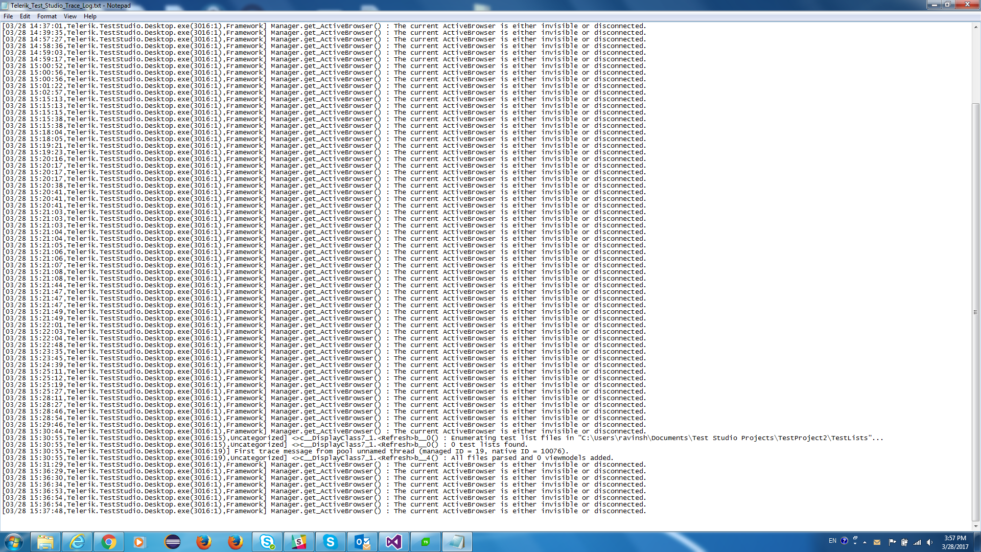Click the EN language indicator
Image resolution: width=981 pixels, height=552 pixels.
[832, 541]
